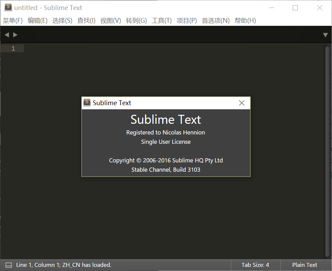Viewport: 332px width, 271px height.
Task: Open the 帮助(H) menu
Action: coord(245,21)
